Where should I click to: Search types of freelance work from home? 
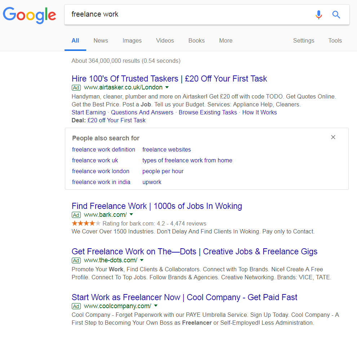pyautogui.click(x=187, y=161)
